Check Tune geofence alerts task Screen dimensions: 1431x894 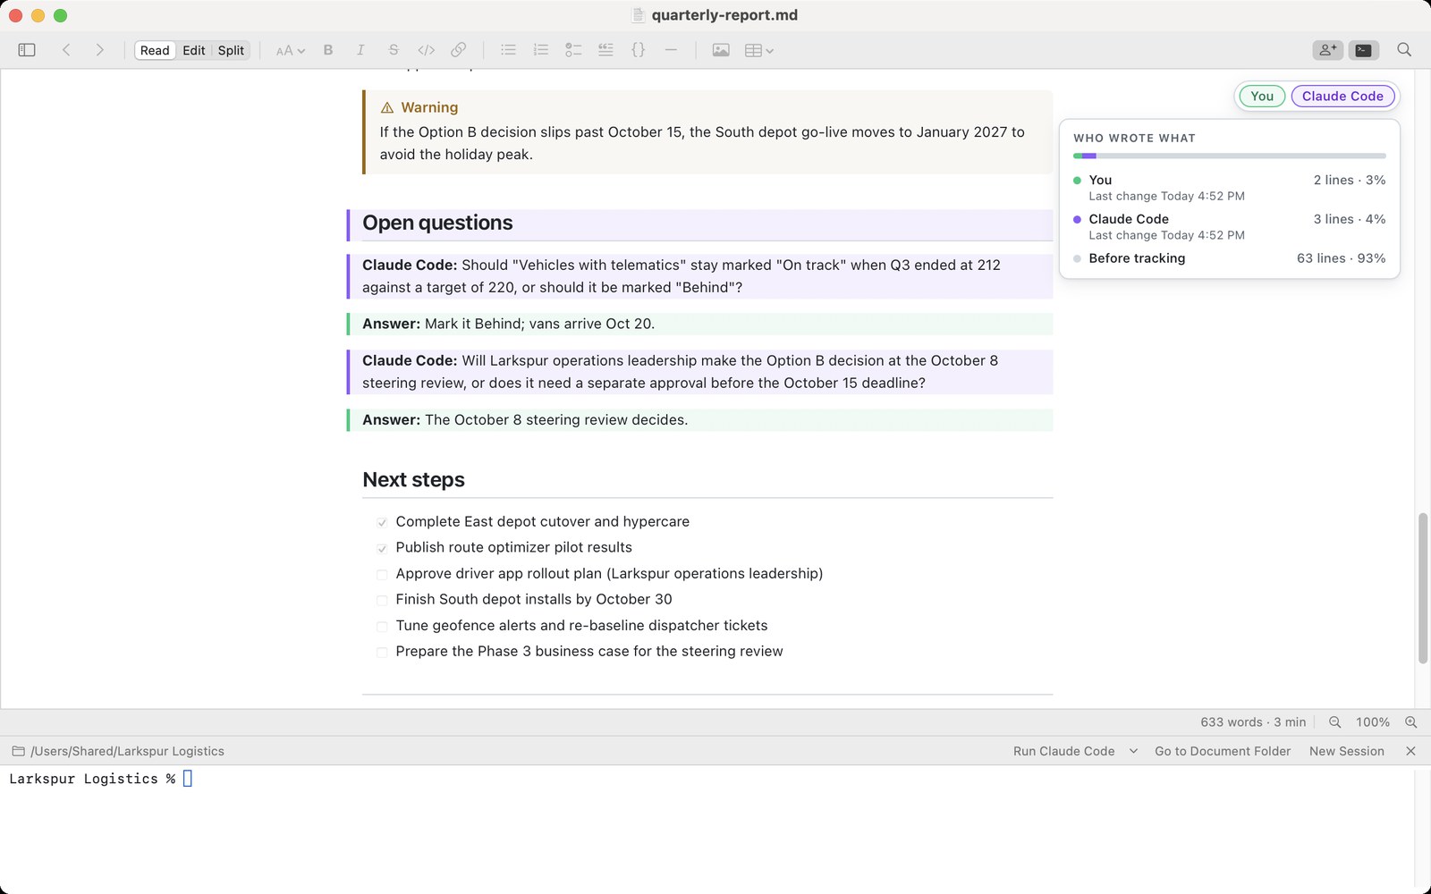382,626
